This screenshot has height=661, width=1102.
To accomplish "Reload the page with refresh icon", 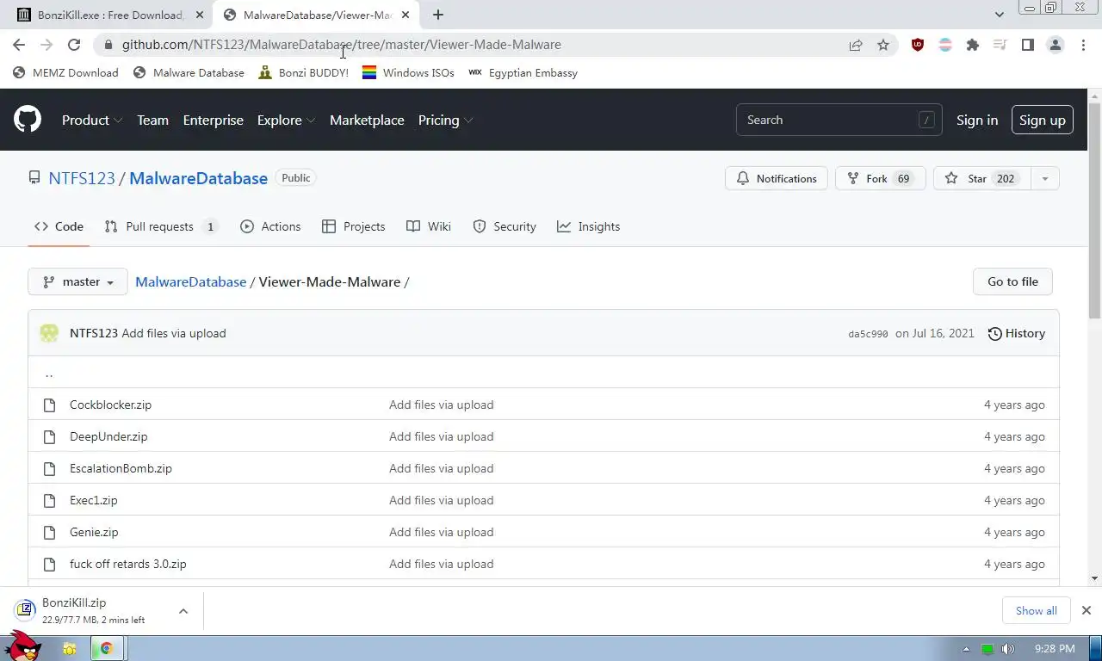I will pyautogui.click(x=74, y=45).
